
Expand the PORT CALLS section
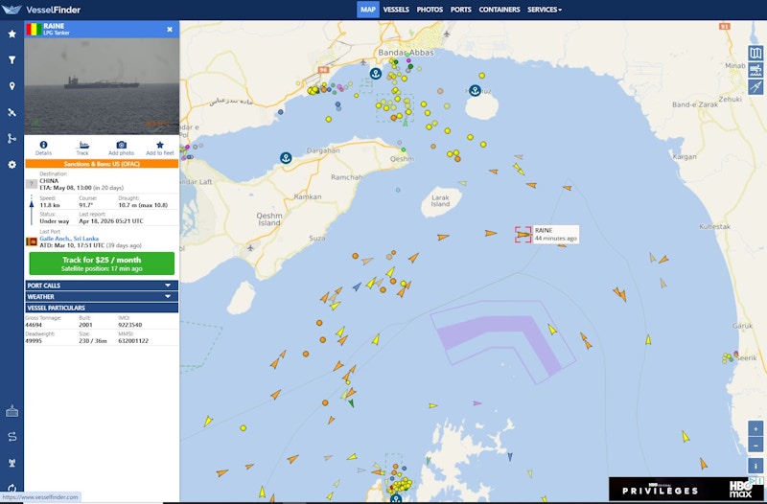(101, 285)
